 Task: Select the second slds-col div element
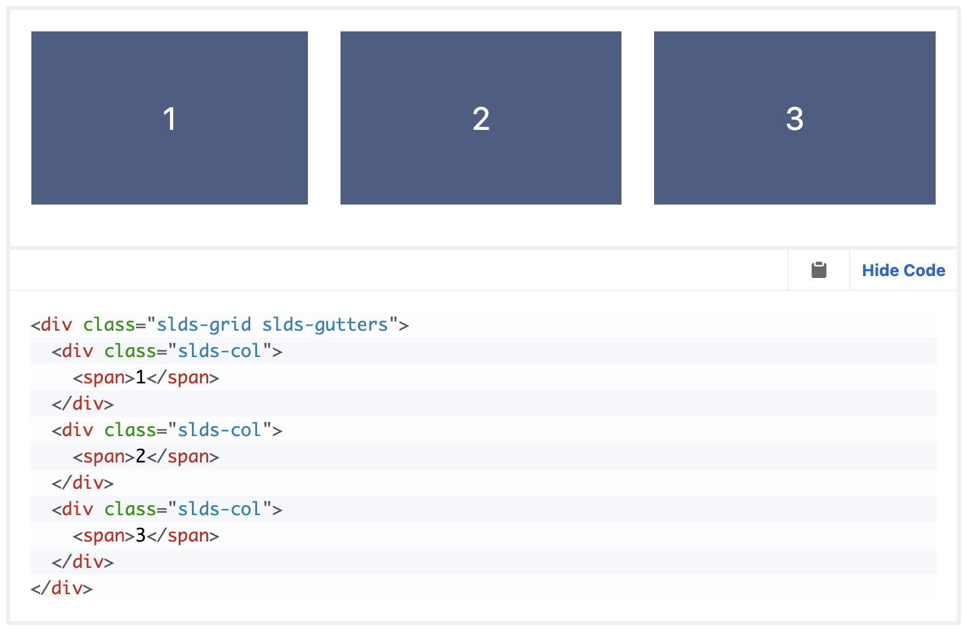tap(166, 430)
